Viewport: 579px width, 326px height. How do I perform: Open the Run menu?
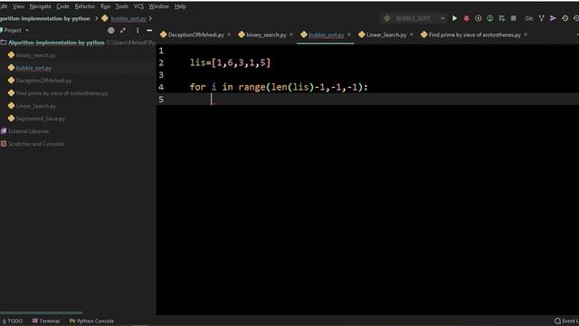pyautogui.click(x=105, y=6)
